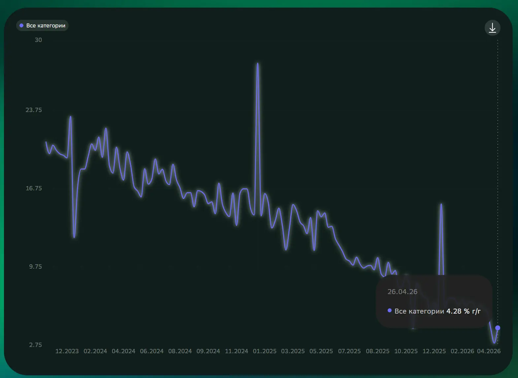Click the 16.75 y-axis label

[34, 188]
